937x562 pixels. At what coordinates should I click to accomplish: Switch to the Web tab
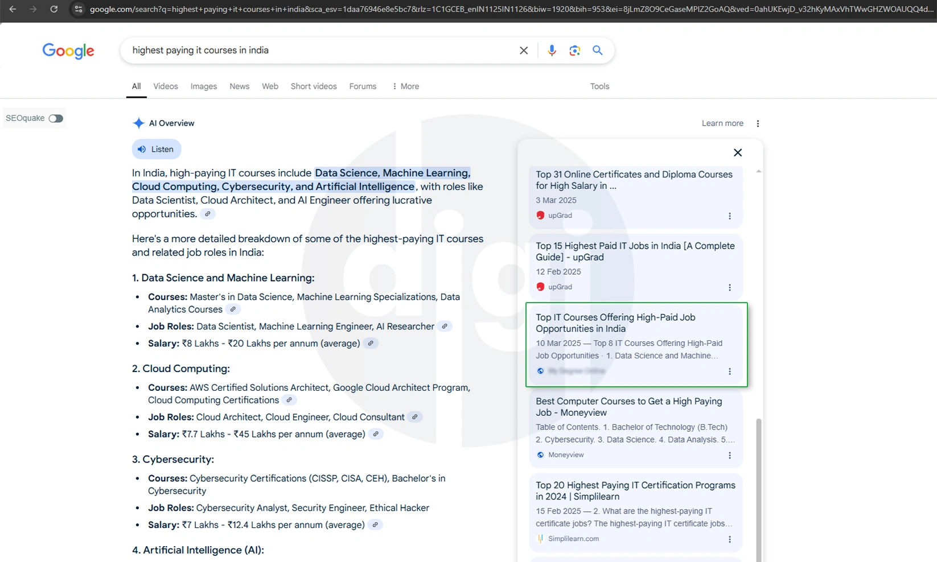pyautogui.click(x=270, y=86)
